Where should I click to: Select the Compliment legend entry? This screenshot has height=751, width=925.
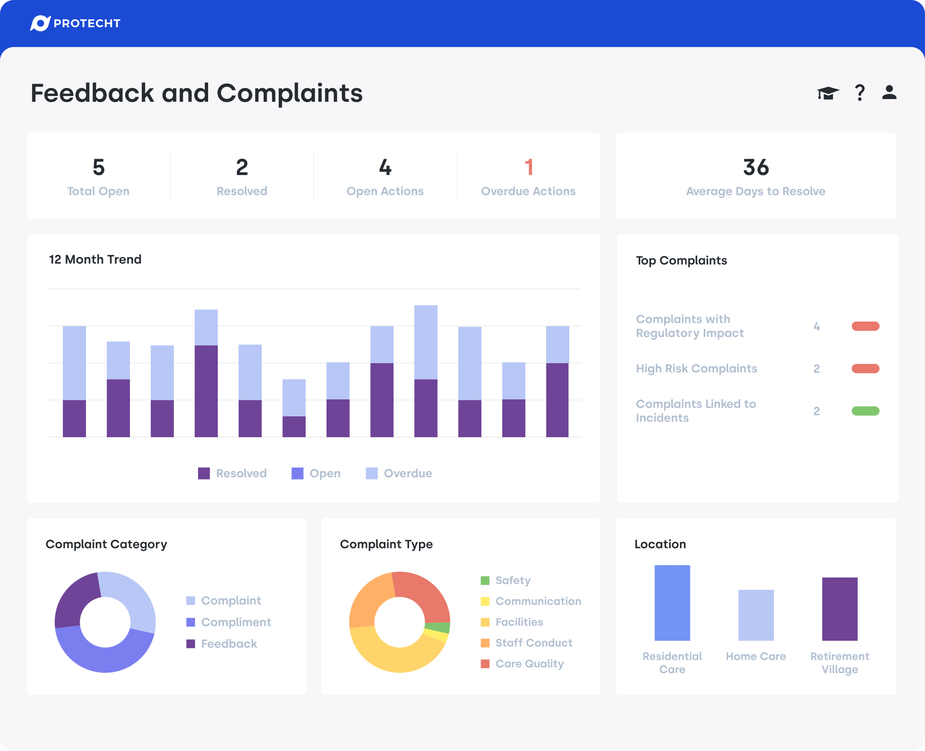pos(191,622)
